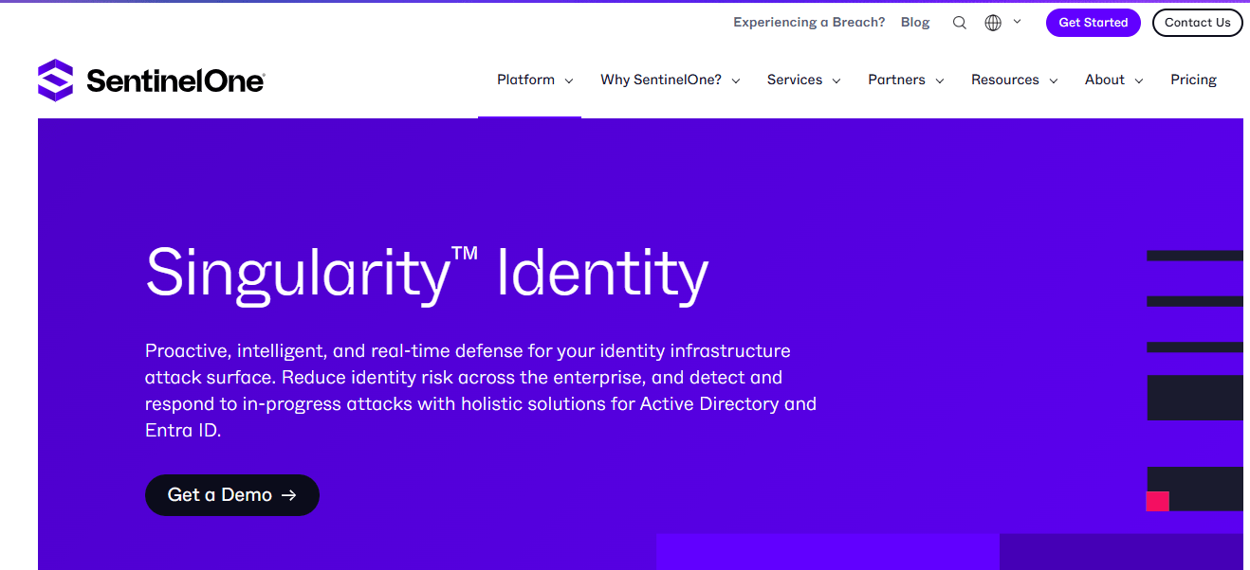Open the search magnifier icon

(x=960, y=23)
